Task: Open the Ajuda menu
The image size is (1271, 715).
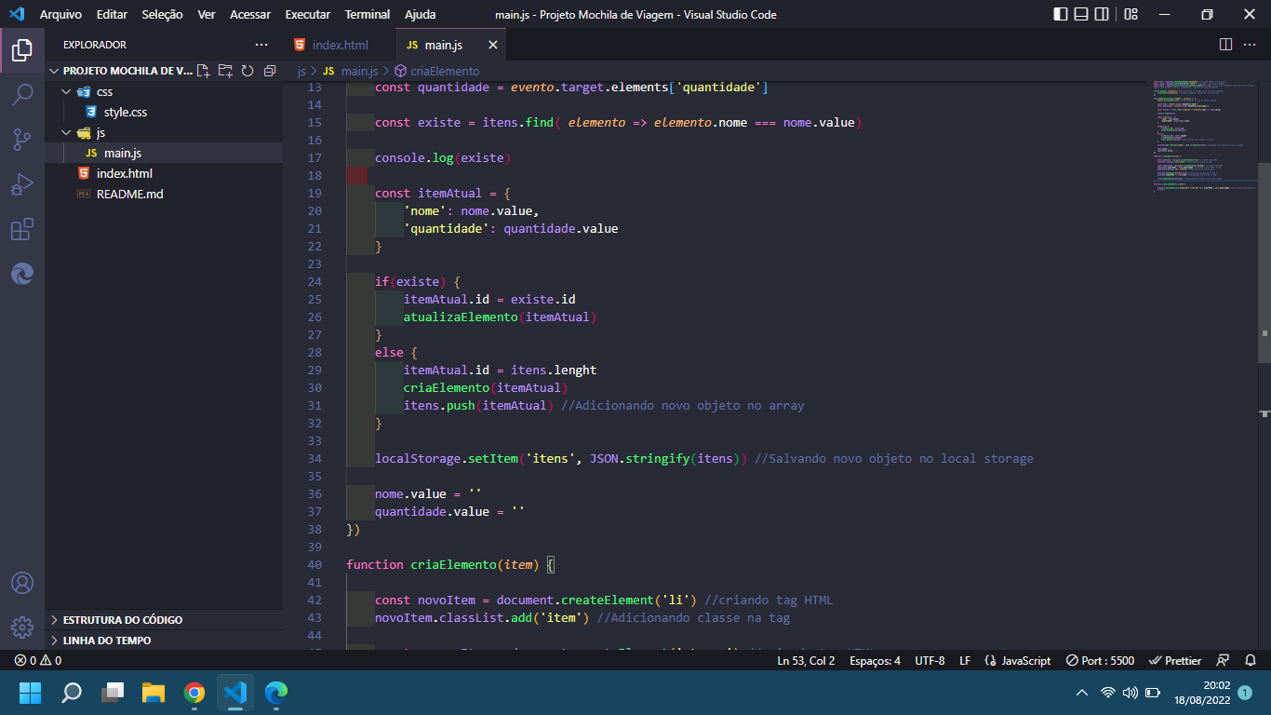Action: point(420,14)
